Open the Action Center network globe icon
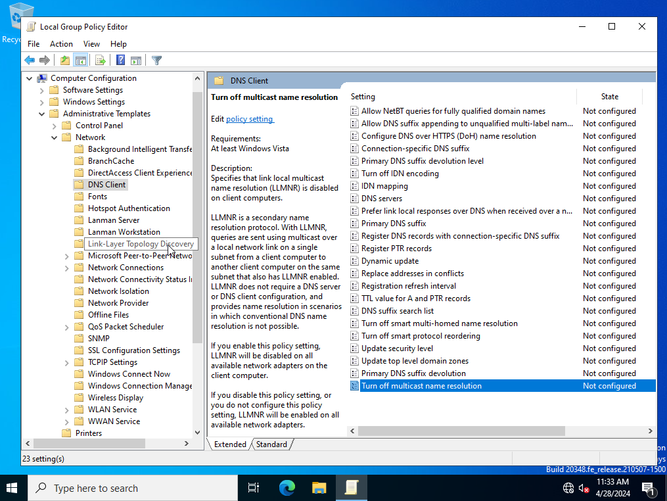667x501 pixels. 568,489
